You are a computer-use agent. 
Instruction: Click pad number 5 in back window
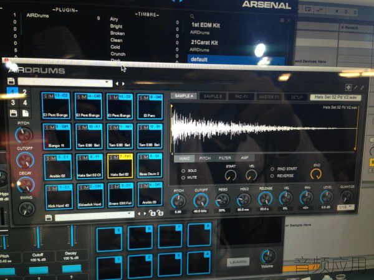tap(110, 240)
